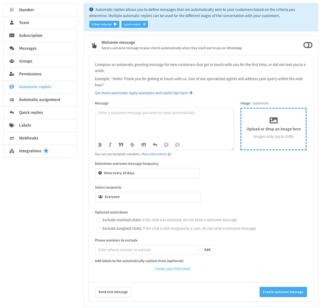This screenshot has height=308, width=323.
Task: Apply bold formatting in message editor
Action: pyautogui.click(x=100, y=145)
